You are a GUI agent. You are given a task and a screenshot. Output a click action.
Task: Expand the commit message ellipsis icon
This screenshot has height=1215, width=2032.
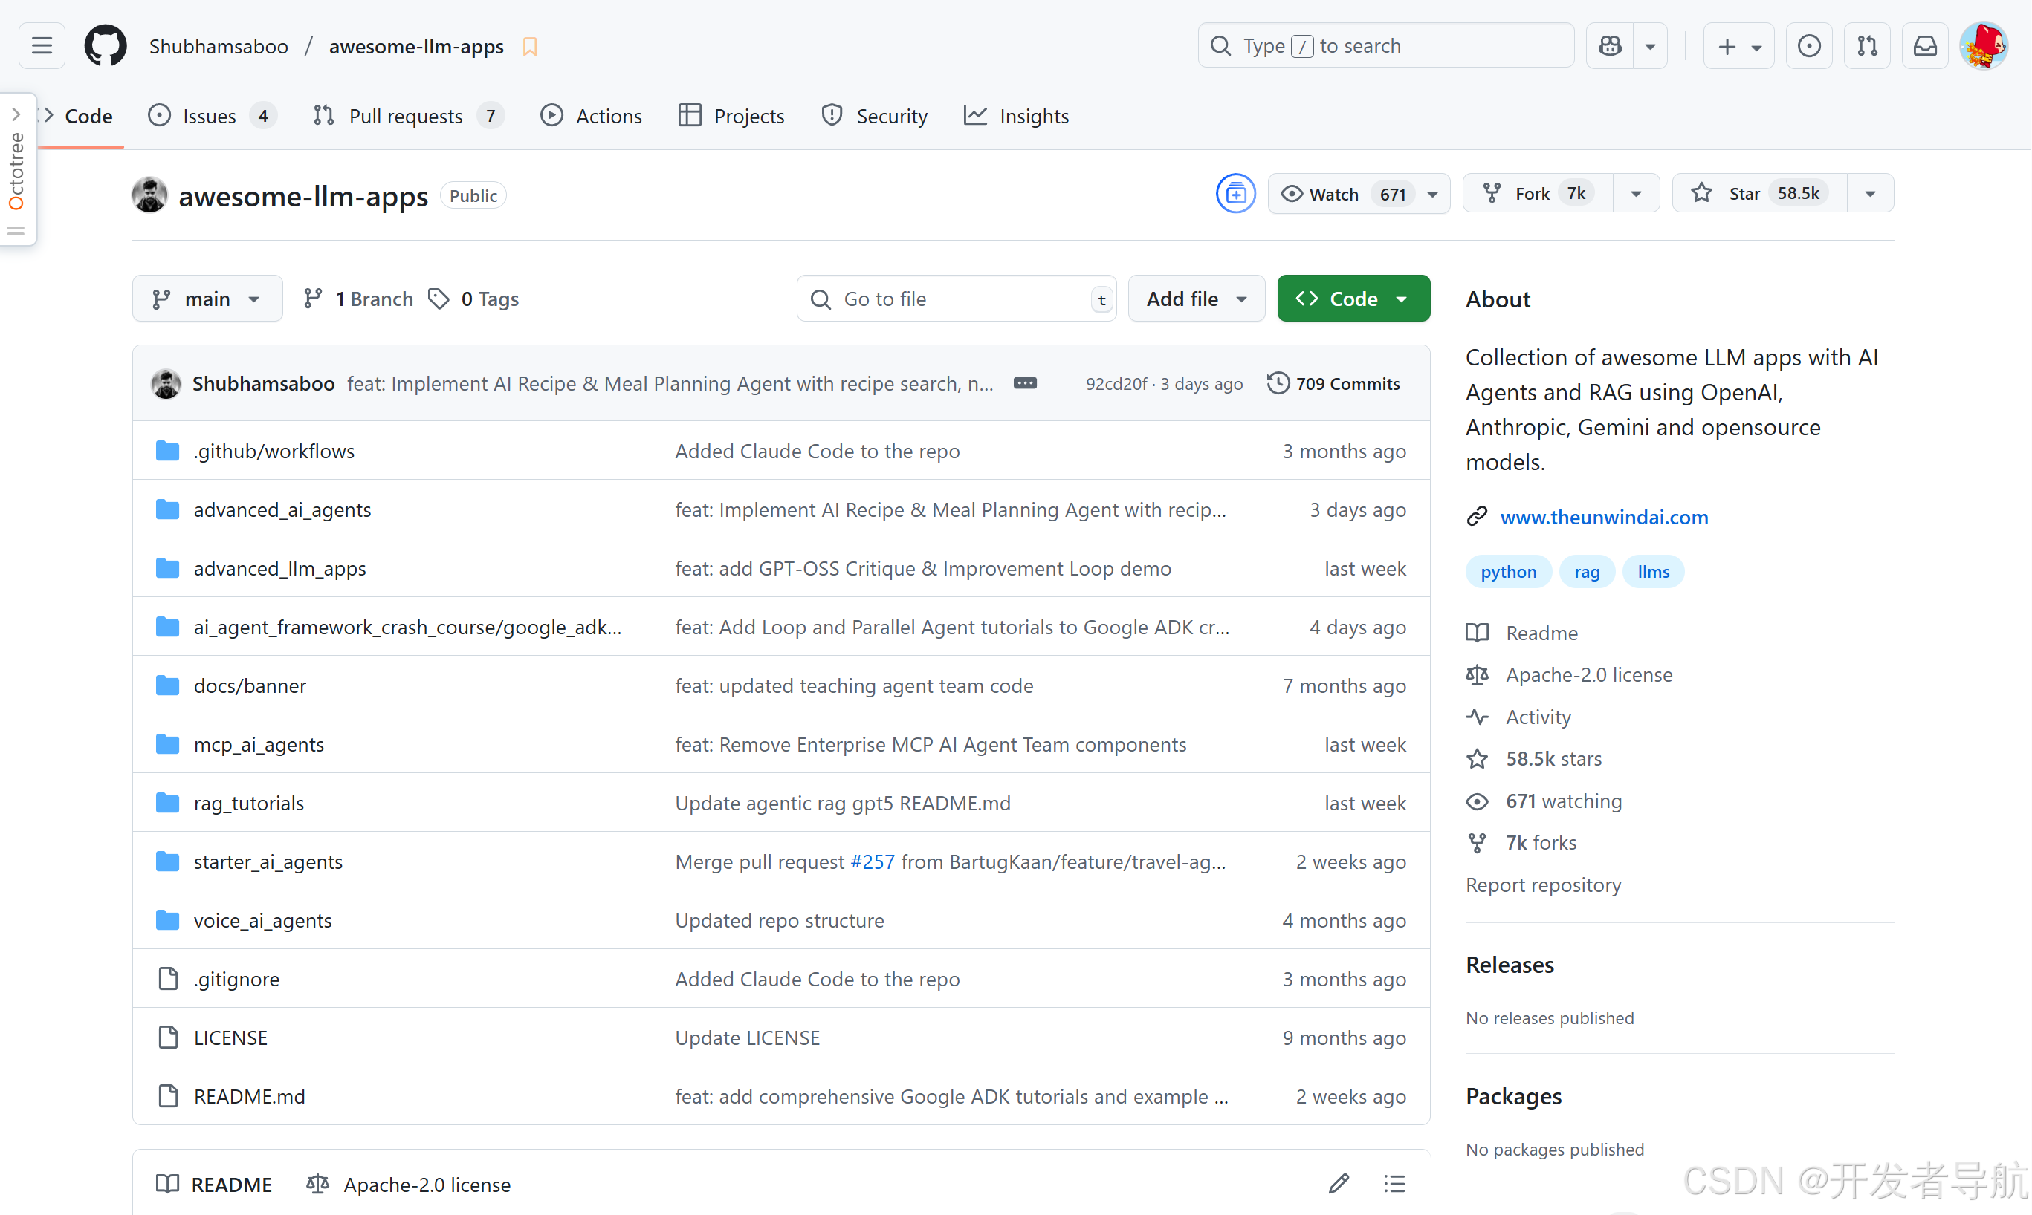[1025, 383]
